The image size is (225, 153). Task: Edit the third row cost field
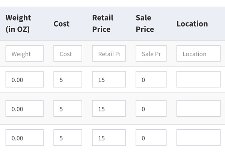[68, 138]
